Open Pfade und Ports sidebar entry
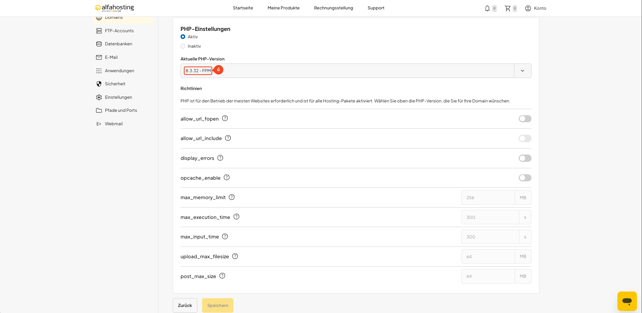Viewport: 642px width, 313px height. tap(121, 110)
